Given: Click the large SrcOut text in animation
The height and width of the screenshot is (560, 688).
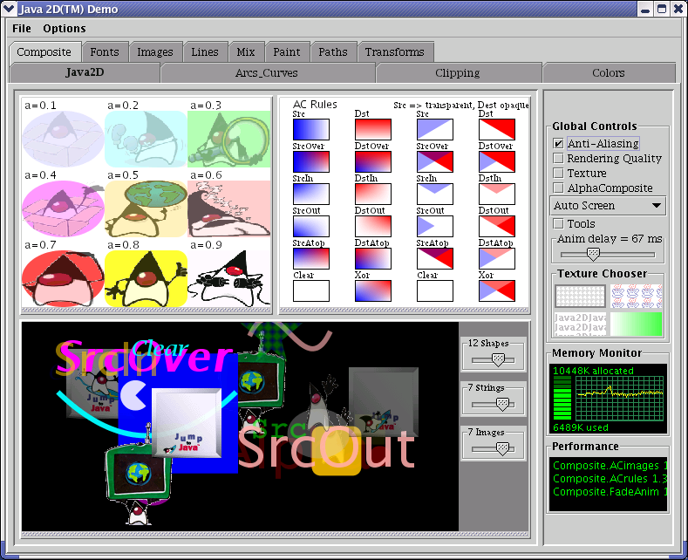Looking at the screenshot, I should point(326,448).
